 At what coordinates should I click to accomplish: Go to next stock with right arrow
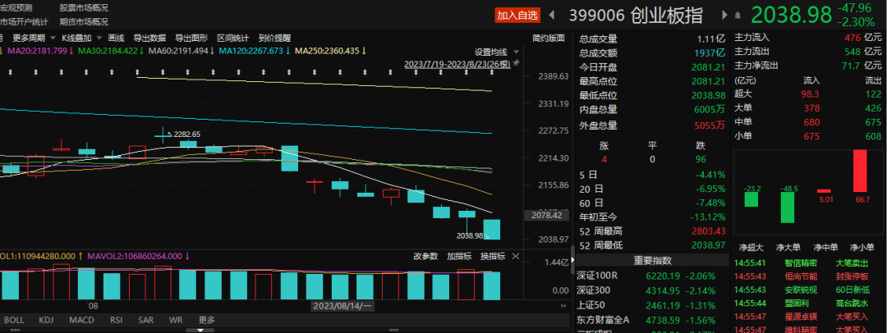click(x=724, y=16)
